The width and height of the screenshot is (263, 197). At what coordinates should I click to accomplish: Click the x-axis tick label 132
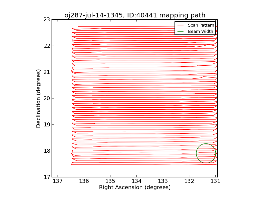pos(189,181)
